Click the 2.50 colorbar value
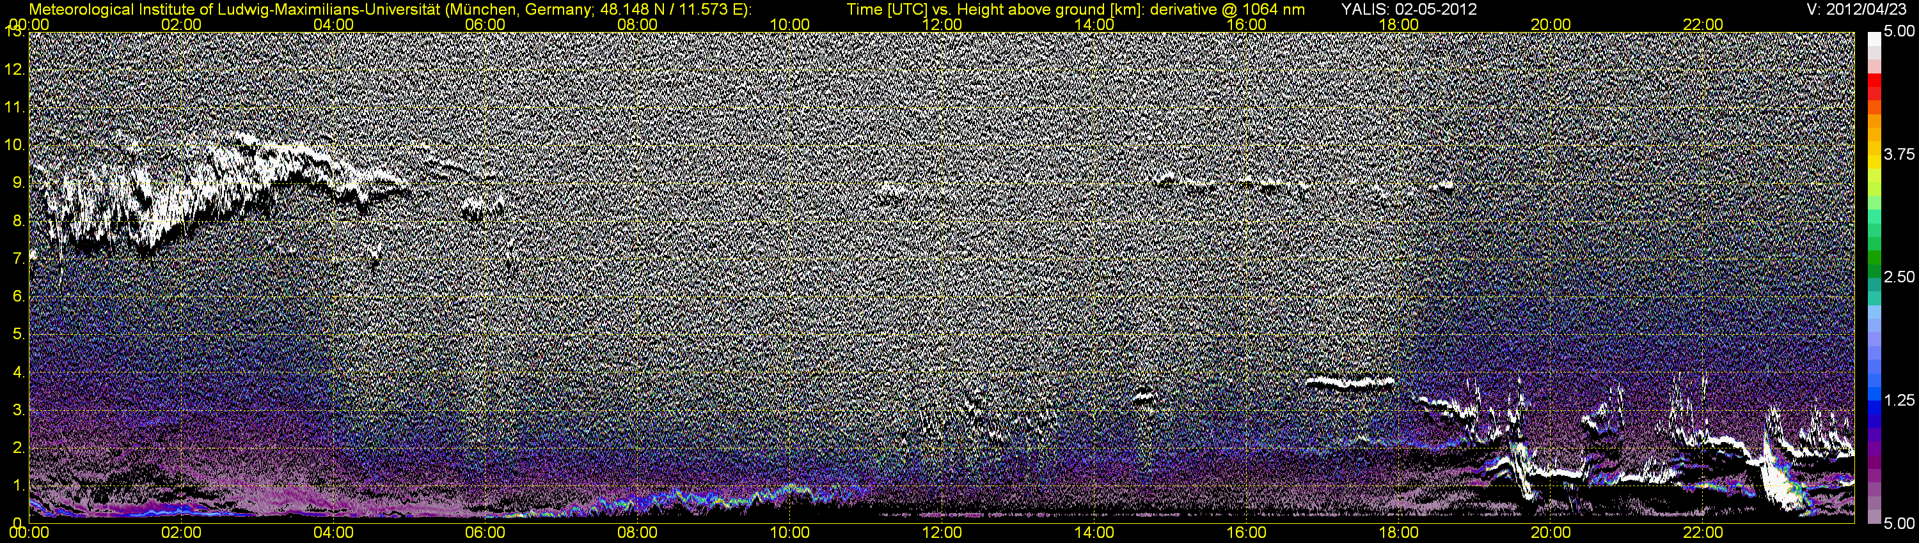Viewport: 1919px width, 543px height. coord(1899,277)
